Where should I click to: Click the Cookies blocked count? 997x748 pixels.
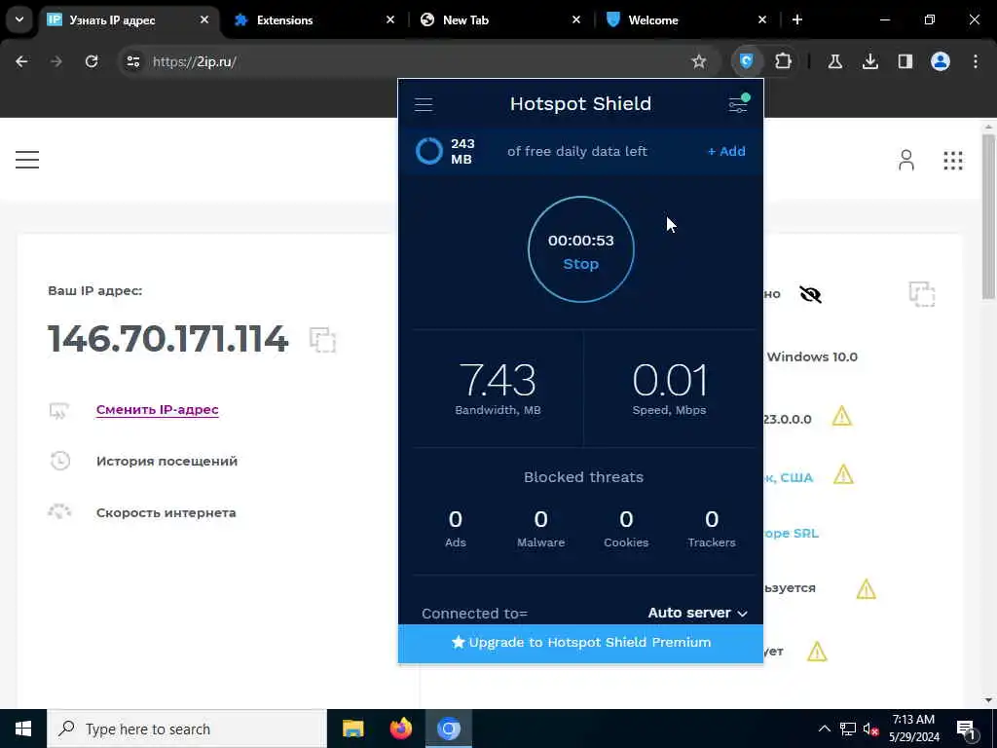[x=626, y=520]
